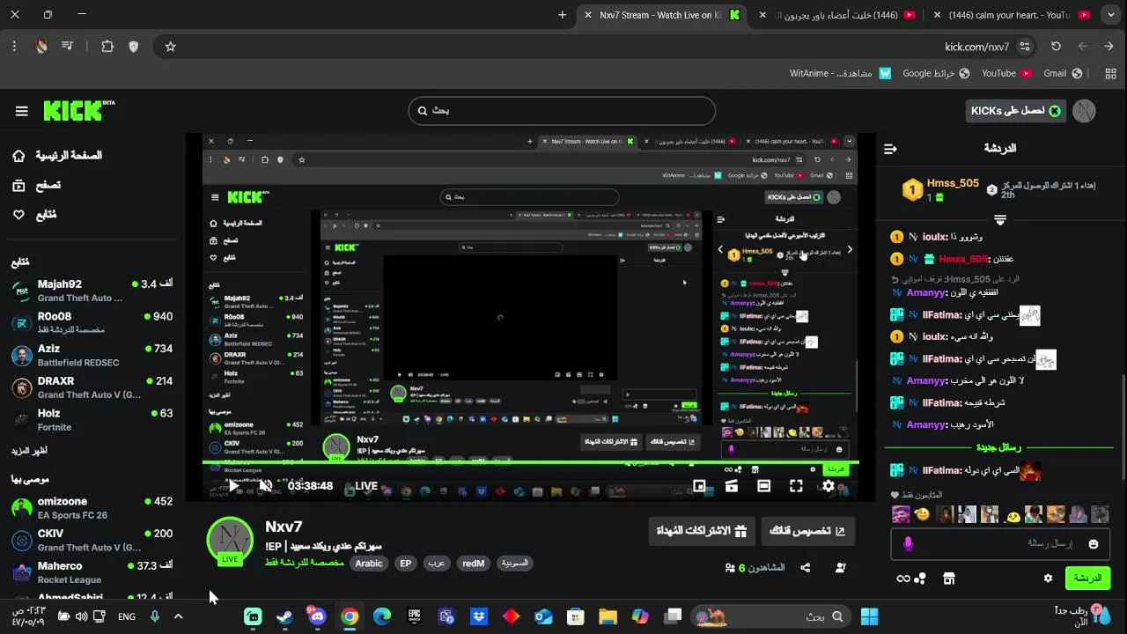Viewport: 1127px width, 634px height.
Task: Click the Nxv7 channel name
Action: click(284, 527)
